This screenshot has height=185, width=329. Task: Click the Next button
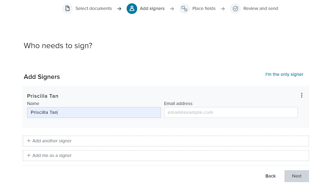pos(296,176)
